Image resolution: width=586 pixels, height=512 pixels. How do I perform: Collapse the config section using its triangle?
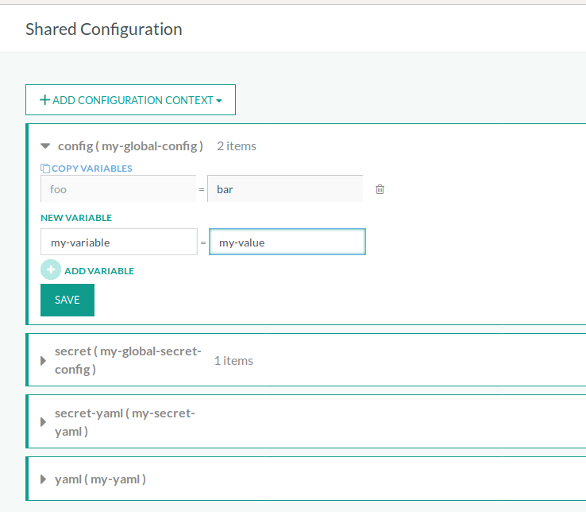point(44,146)
